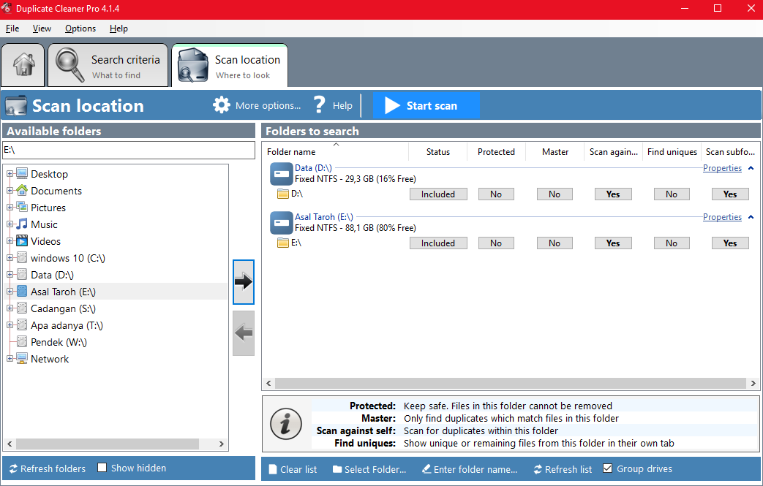
Task: Open the Home tab house icon
Action: tap(23, 64)
